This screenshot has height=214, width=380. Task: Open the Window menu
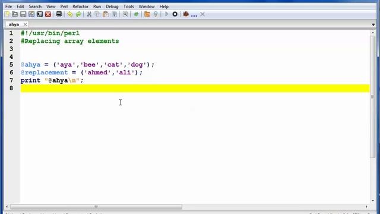pos(147,7)
